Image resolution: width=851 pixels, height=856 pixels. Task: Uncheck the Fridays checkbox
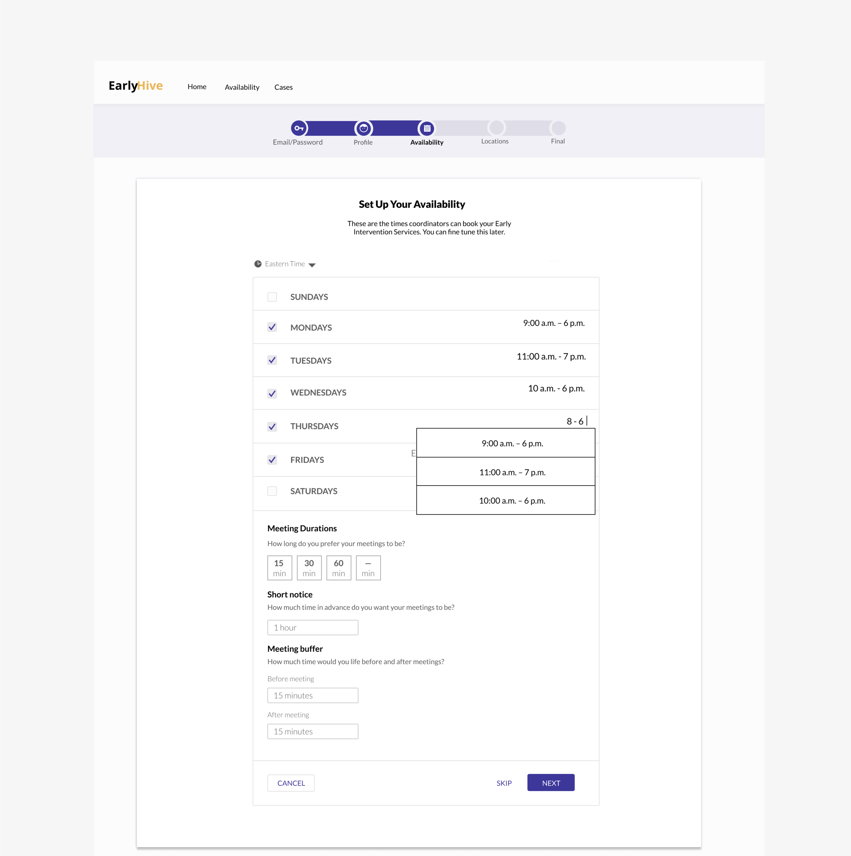[x=272, y=460]
